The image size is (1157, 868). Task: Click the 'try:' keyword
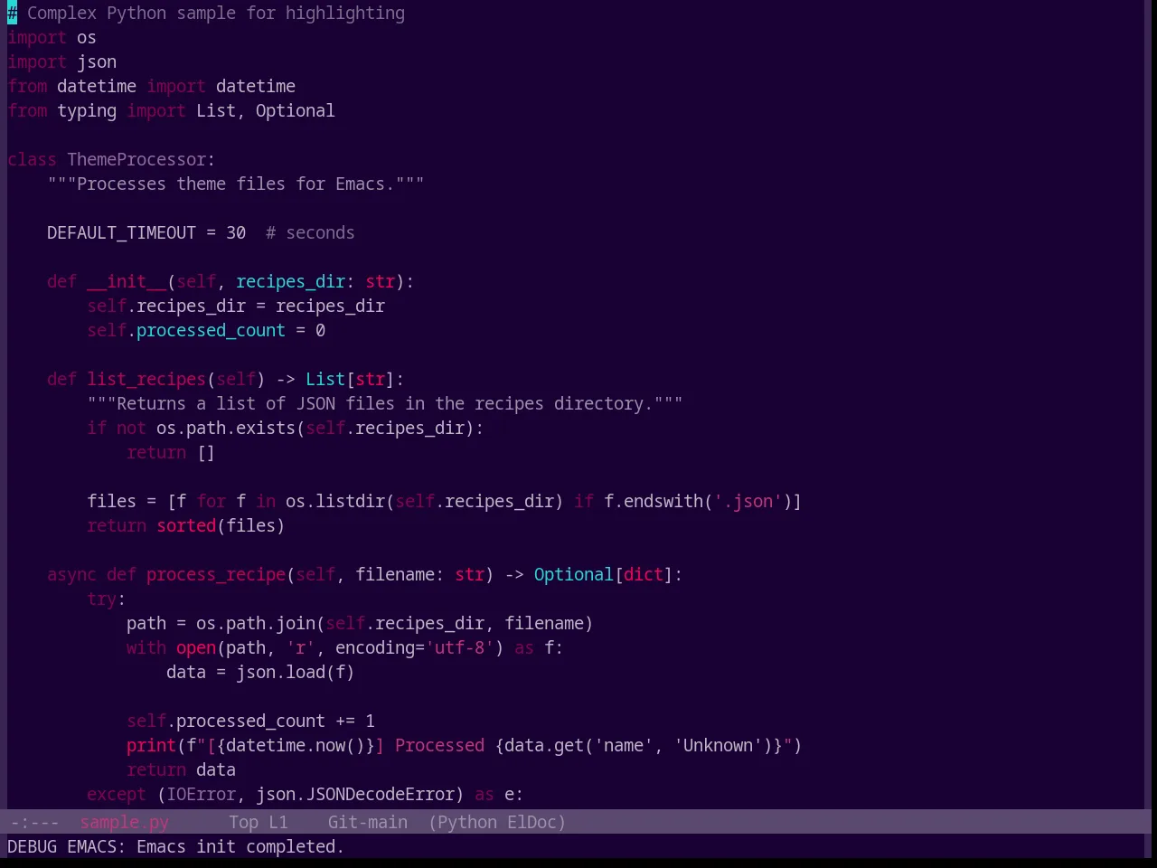(107, 599)
